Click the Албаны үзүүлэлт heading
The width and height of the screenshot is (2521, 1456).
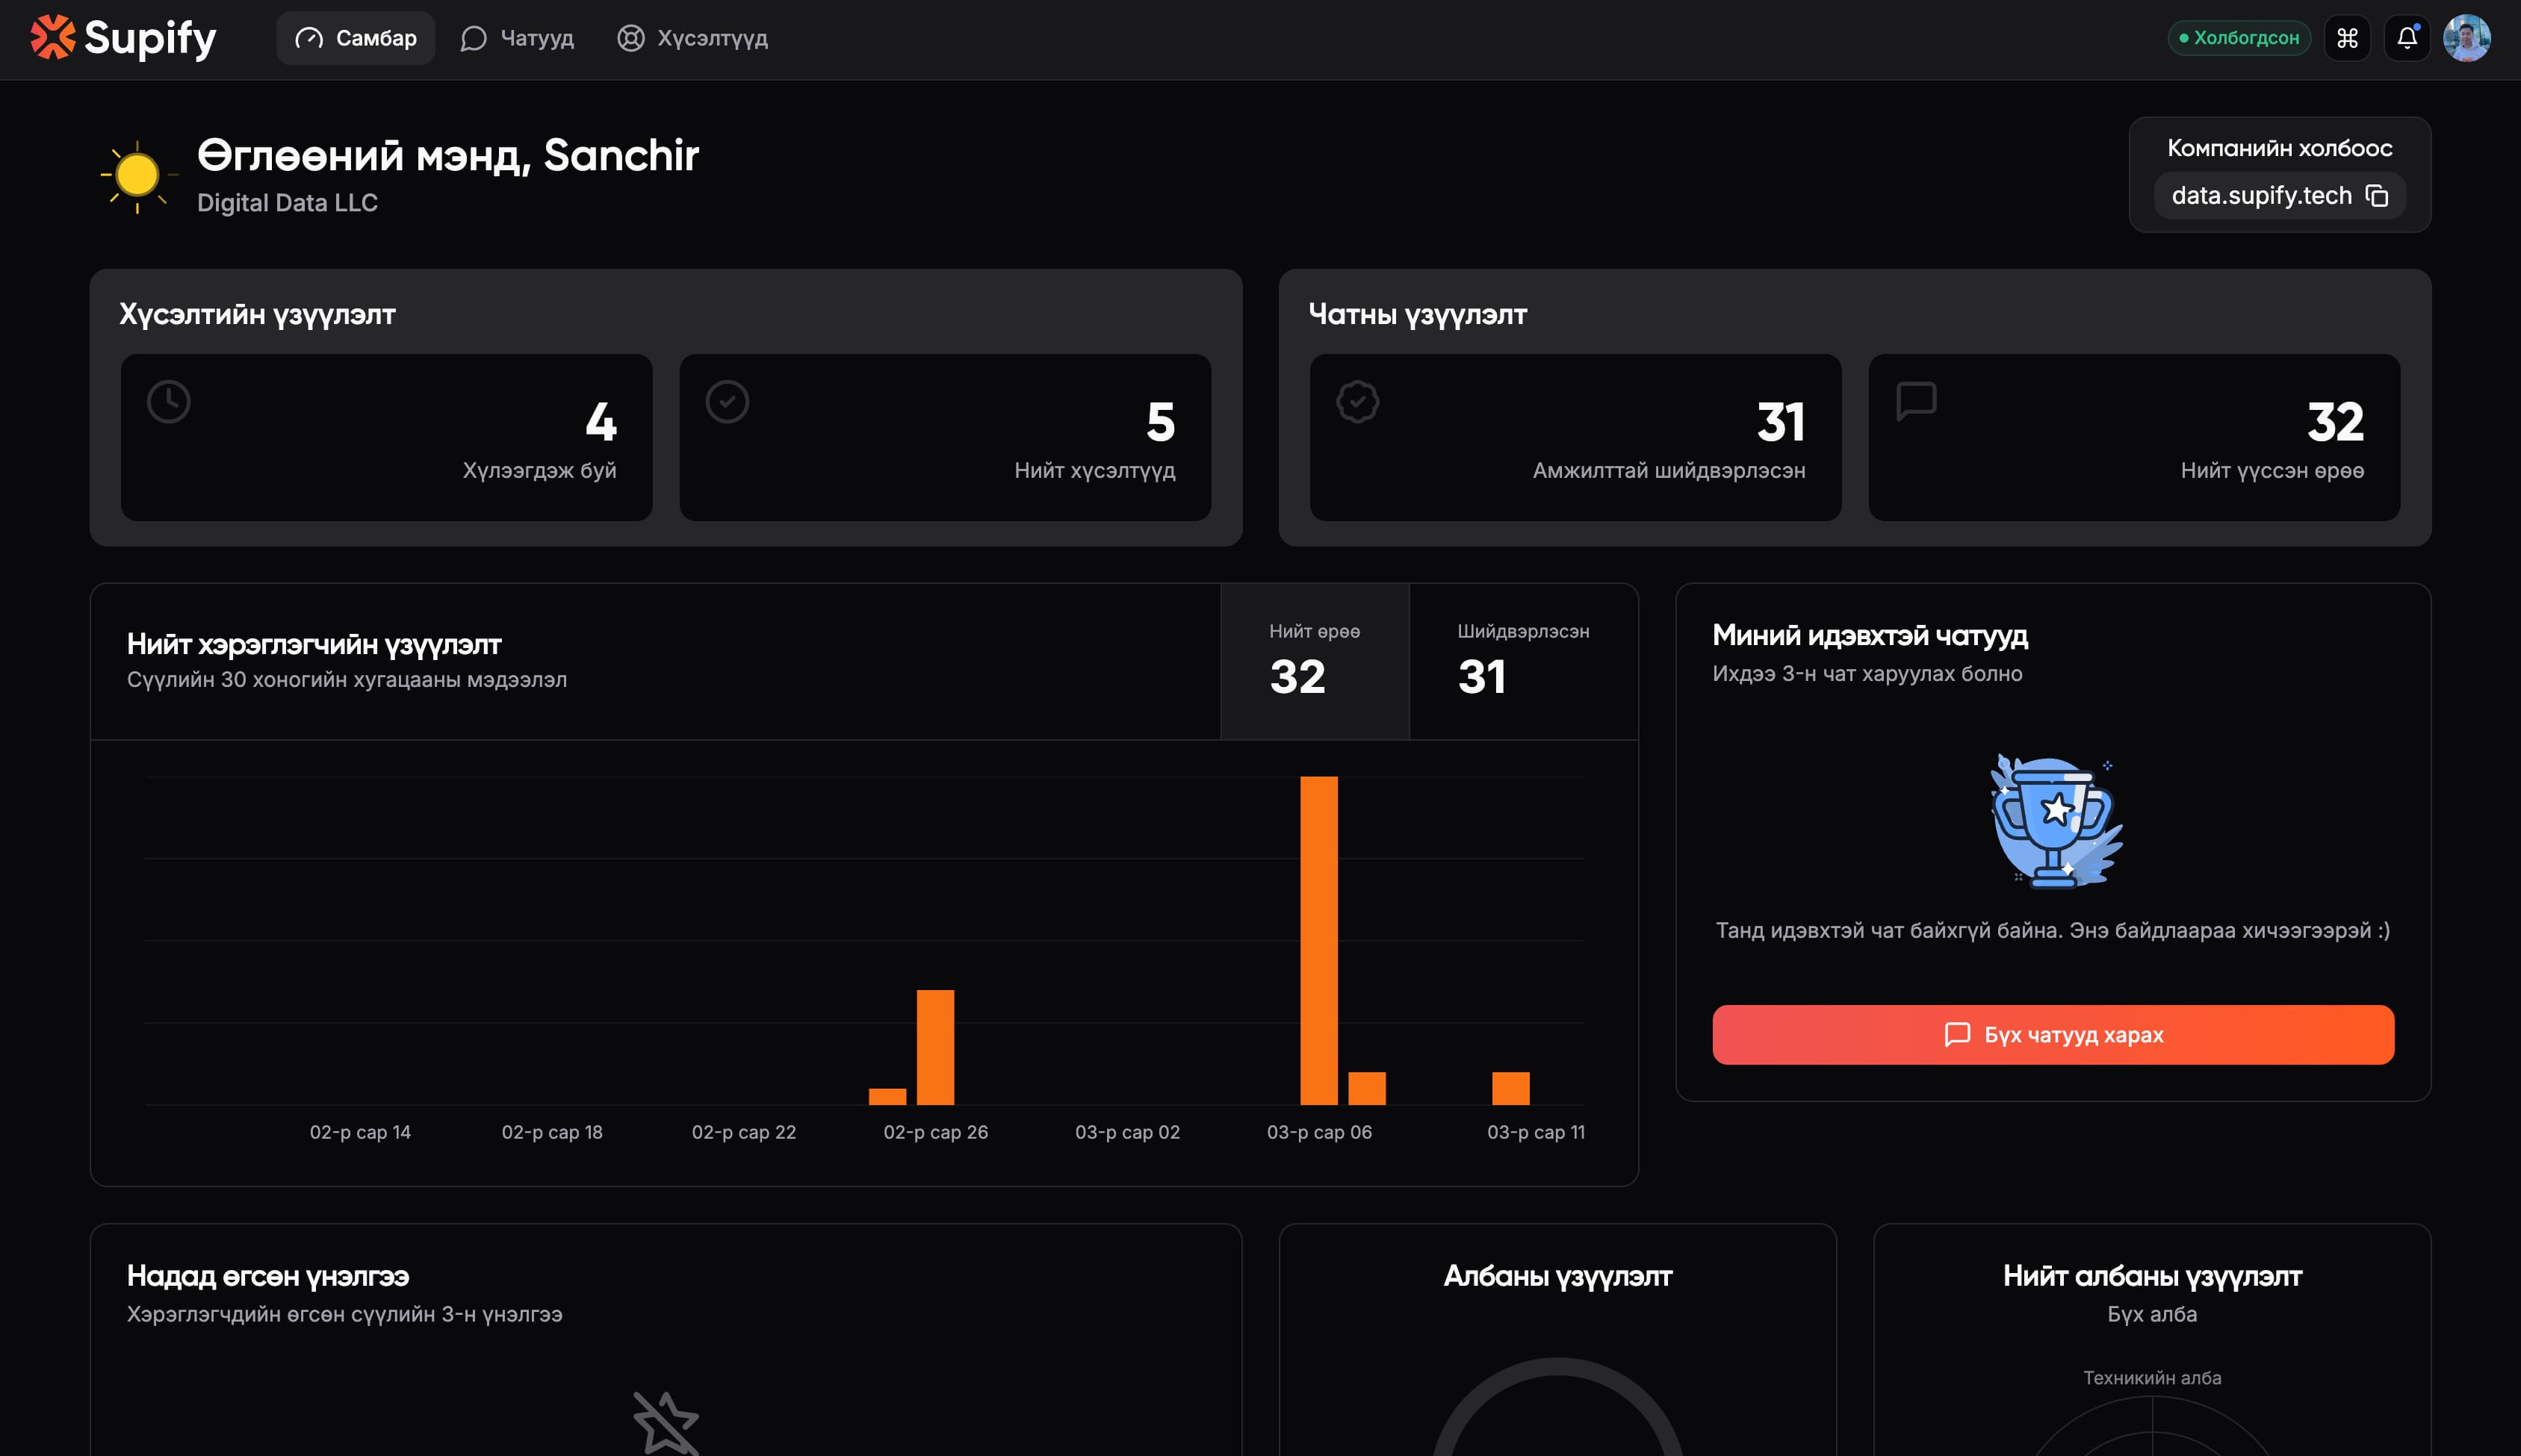pos(1557,1276)
